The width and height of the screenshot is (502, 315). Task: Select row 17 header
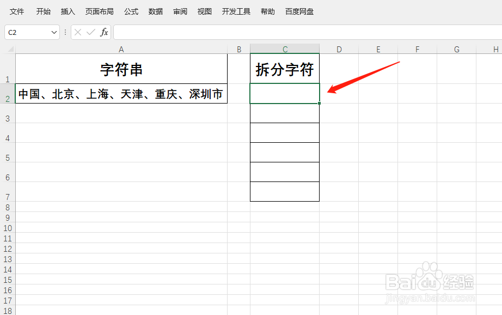pyautogui.click(x=8, y=300)
